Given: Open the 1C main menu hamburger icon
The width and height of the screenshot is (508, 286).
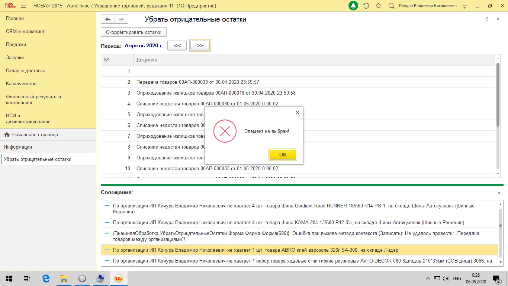Looking at the screenshot, I should coord(23,6).
